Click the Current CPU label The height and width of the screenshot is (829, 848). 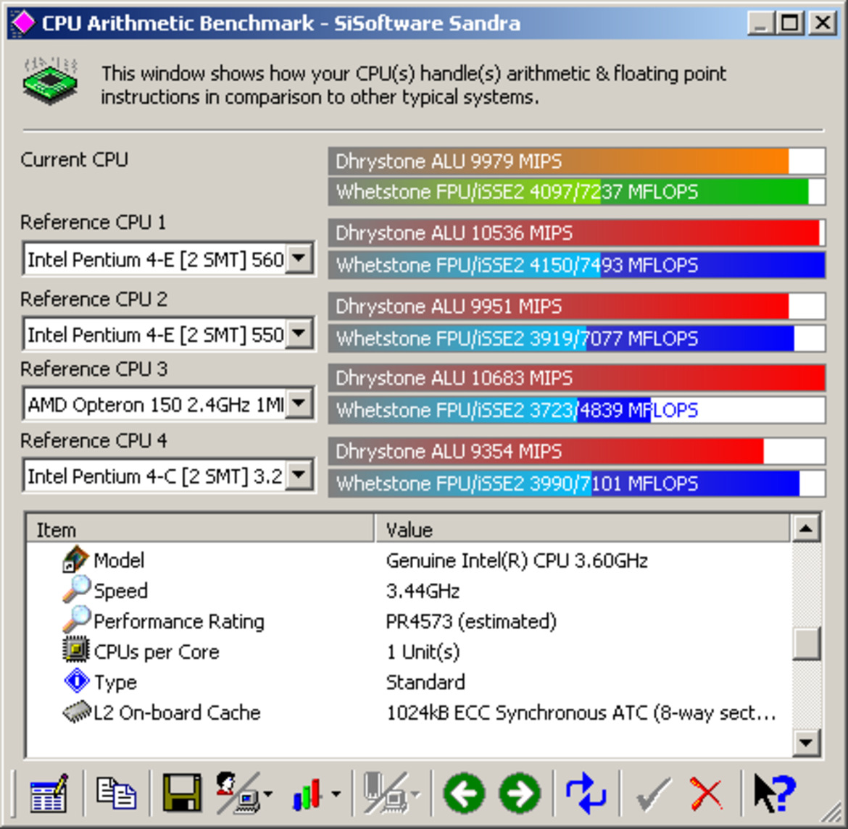75,160
